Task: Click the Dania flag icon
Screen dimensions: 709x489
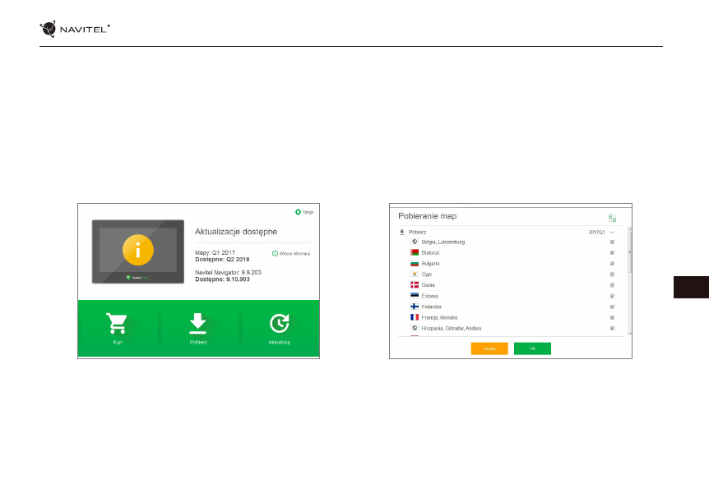Action: click(415, 285)
